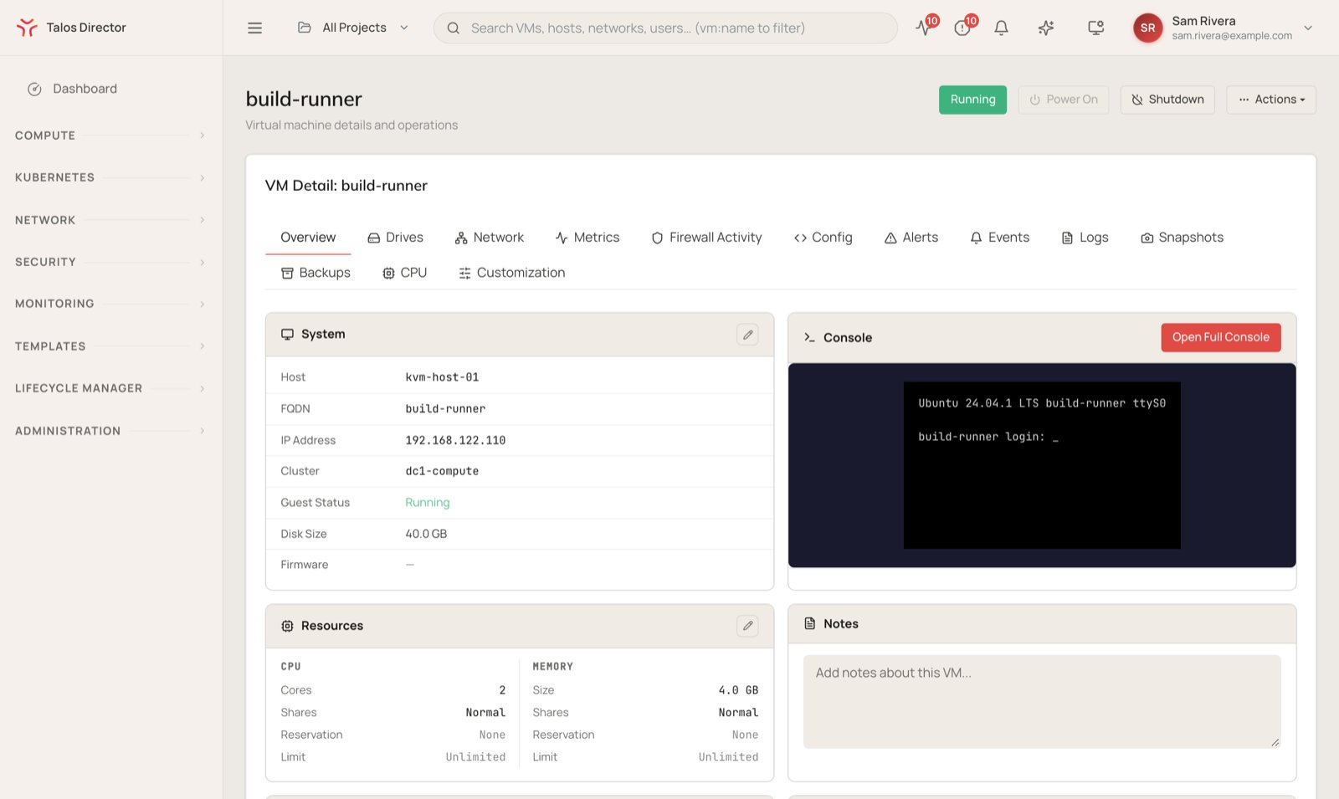Switch to the Events tab
1339x799 pixels.
pyautogui.click(x=1000, y=238)
